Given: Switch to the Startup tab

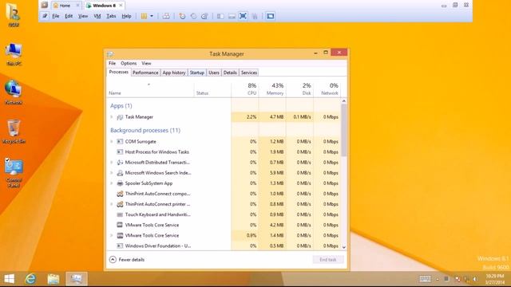Looking at the screenshot, I should point(197,73).
